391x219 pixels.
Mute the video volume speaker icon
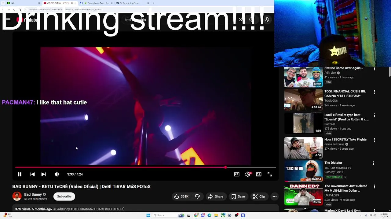(57, 174)
